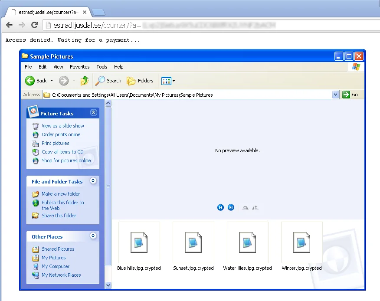Expand the Address bar dropdown

pos(335,95)
